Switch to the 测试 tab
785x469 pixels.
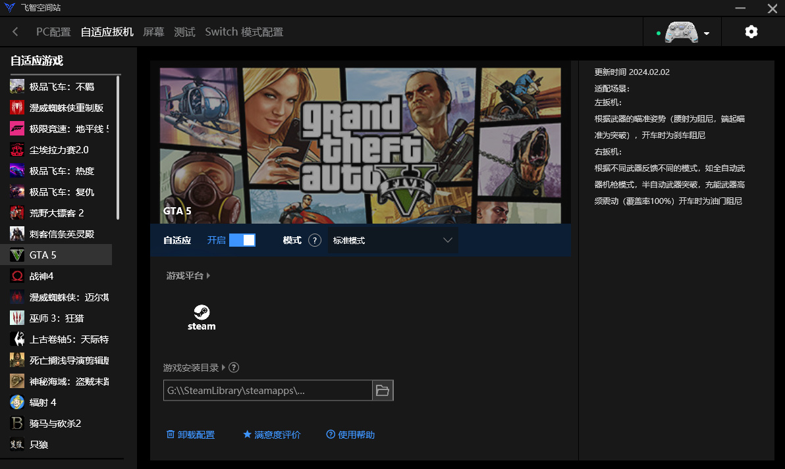[184, 32]
